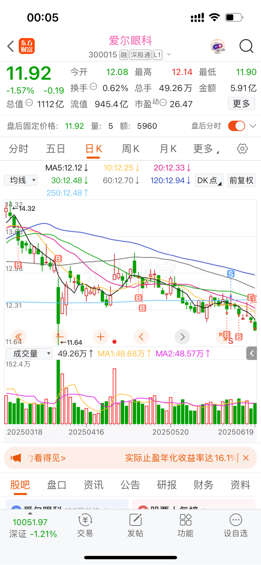The image size is (261, 565).
Task: Open the 公告 tab
Action: [130, 485]
